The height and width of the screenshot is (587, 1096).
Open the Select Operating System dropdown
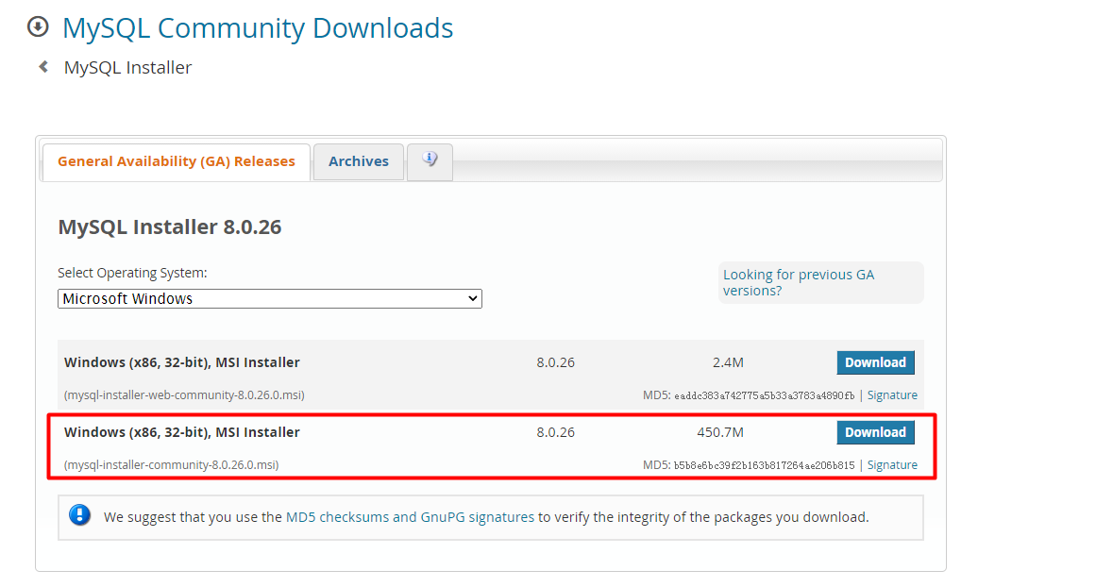(x=270, y=298)
